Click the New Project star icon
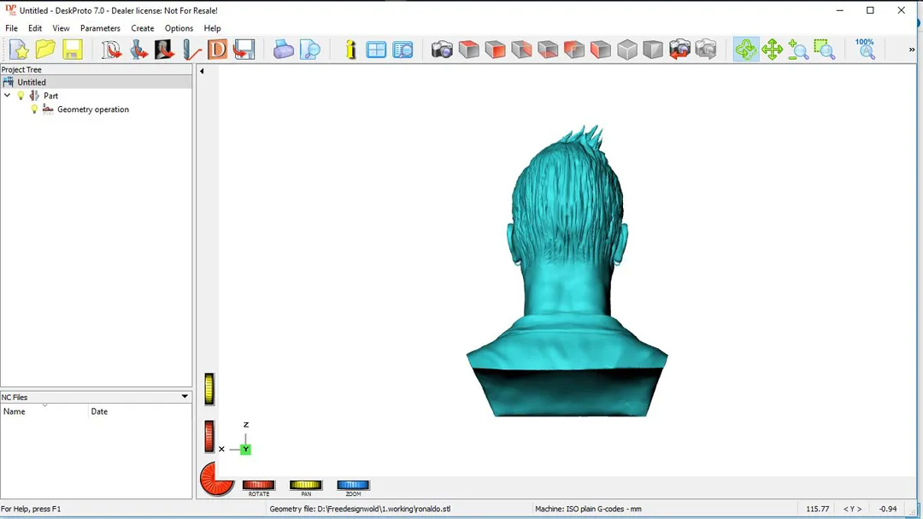Image resolution: width=923 pixels, height=519 pixels. [x=19, y=50]
